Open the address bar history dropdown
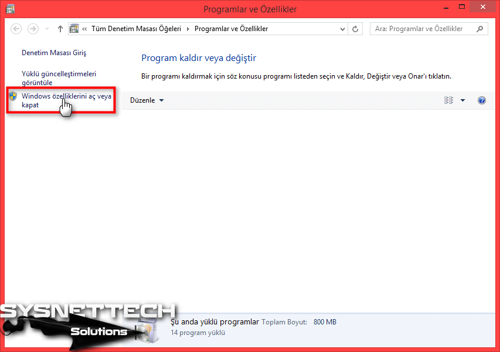This screenshot has width=500, height=352. pos(342,29)
